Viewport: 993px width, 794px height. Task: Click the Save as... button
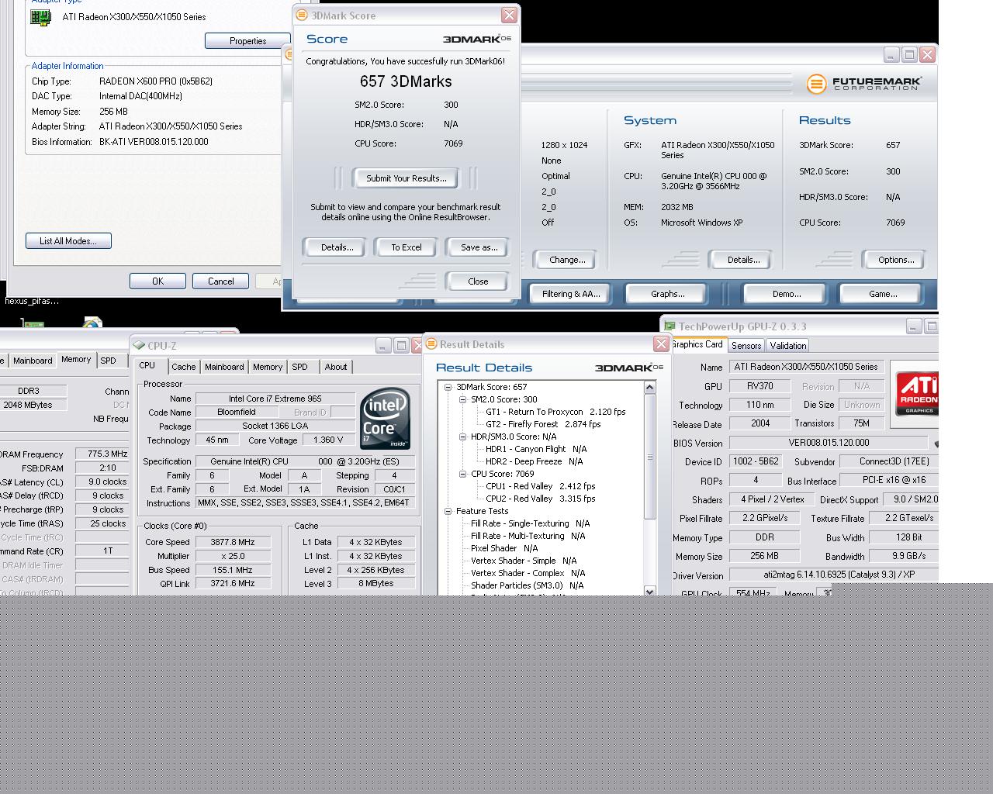tap(479, 247)
